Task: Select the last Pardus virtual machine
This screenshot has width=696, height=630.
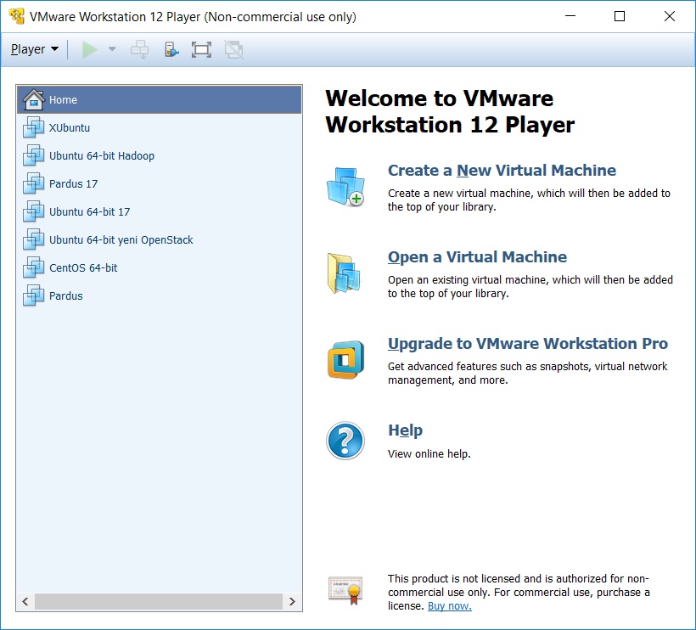Action: [x=159, y=295]
